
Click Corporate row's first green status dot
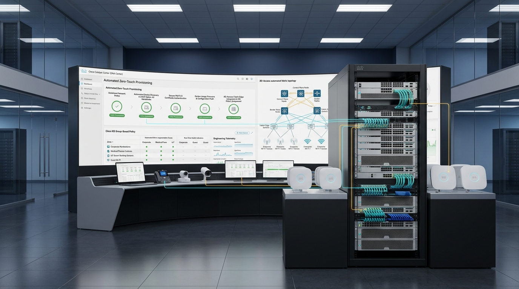tap(147, 147)
